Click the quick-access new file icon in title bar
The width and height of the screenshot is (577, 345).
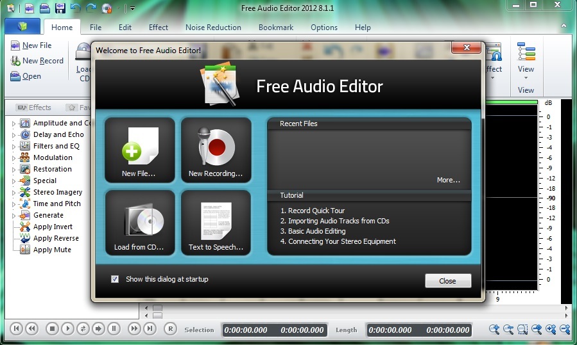point(29,8)
